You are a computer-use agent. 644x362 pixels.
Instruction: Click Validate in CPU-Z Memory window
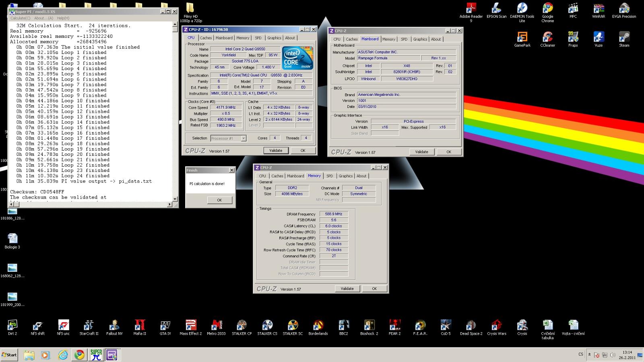coord(347,289)
